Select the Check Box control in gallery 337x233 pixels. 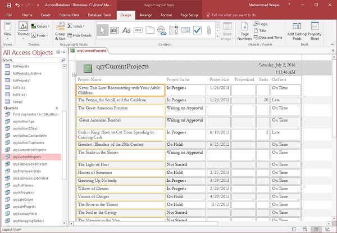click(x=197, y=29)
